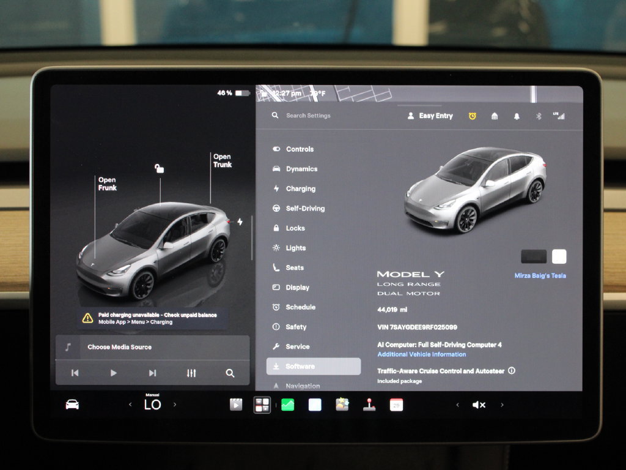This screenshot has height=470, width=626.
Task: Tap Open Frunk on car image
Action: point(108,184)
